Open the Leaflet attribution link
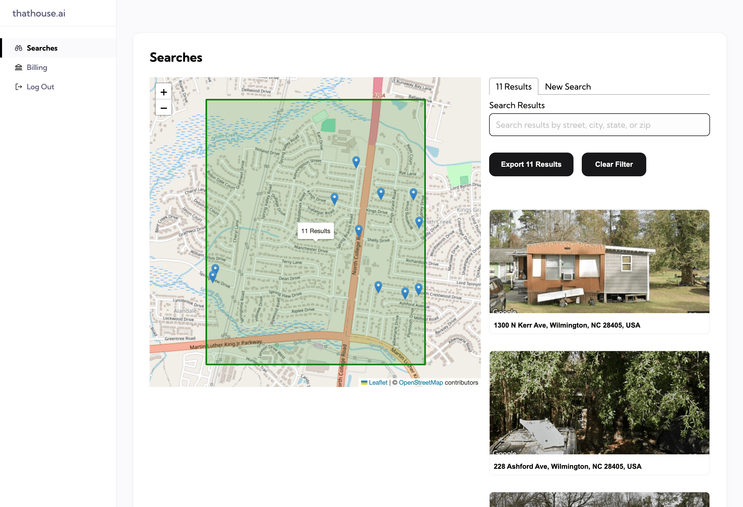 pos(378,383)
